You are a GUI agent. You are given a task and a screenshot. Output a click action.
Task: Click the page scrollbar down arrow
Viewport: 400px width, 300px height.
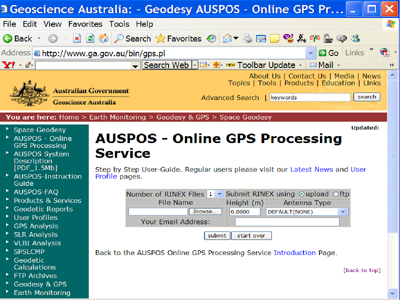(392, 293)
